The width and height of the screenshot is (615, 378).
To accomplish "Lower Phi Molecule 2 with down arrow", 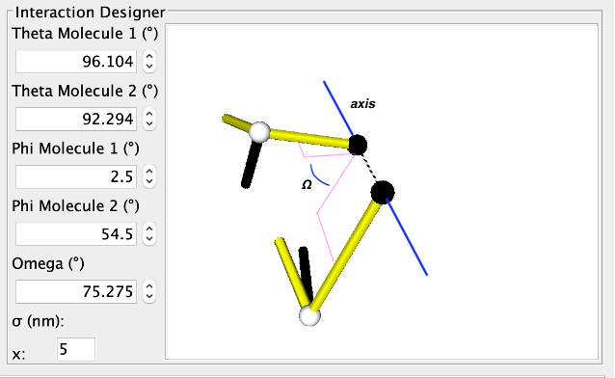I will tap(149, 239).
